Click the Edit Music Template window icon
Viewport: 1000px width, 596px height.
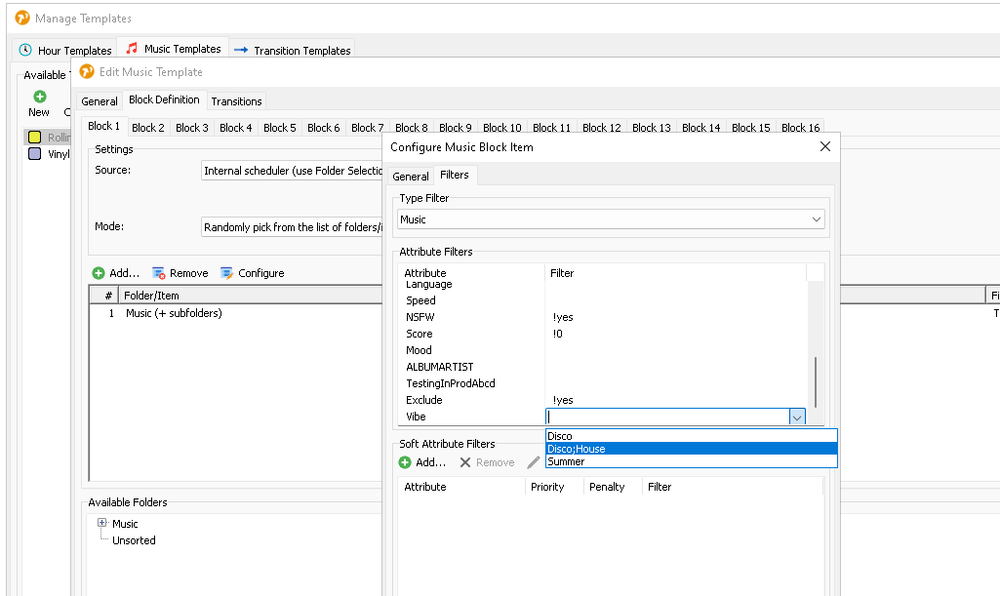click(x=87, y=71)
